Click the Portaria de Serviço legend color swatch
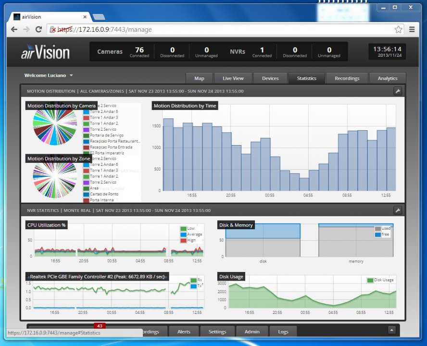The width and height of the screenshot is (427, 346). (x=87, y=136)
